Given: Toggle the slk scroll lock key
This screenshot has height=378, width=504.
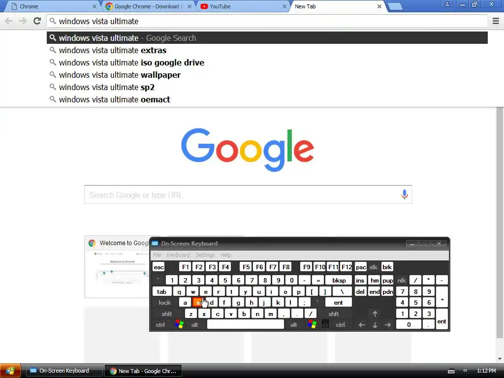Looking at the screenshot, I should [x=374, y=267].
